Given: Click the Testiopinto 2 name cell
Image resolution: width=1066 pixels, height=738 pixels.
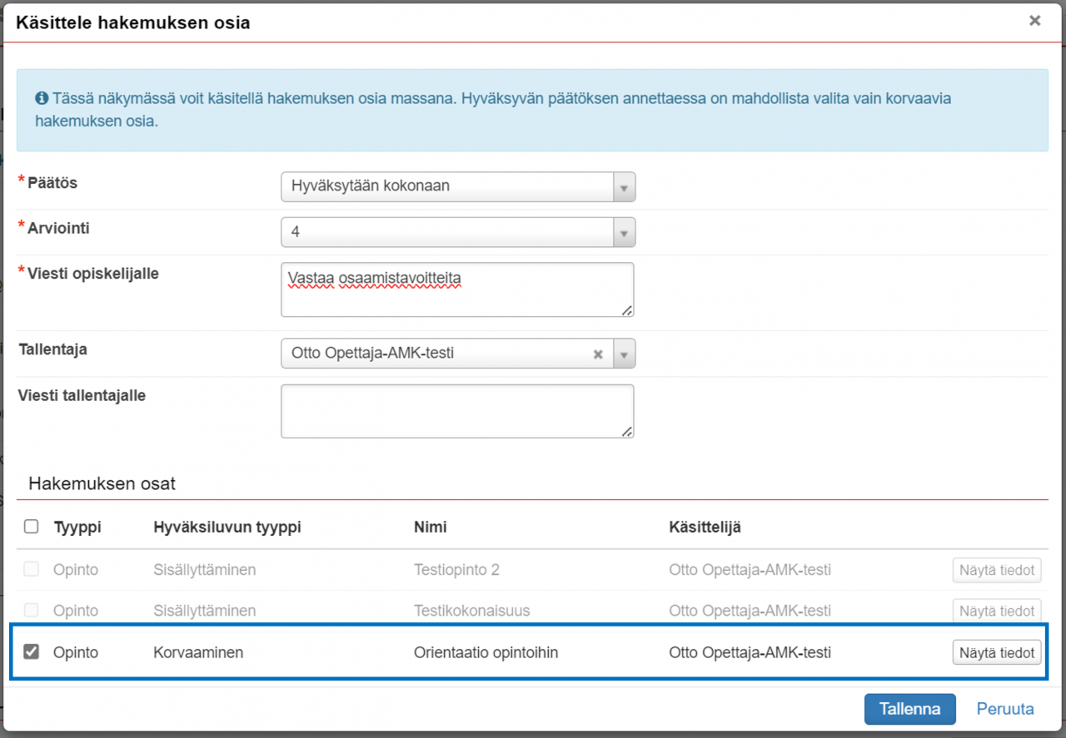Looking at the screenshot, I should pyautogui.click(x=456, y=570).
